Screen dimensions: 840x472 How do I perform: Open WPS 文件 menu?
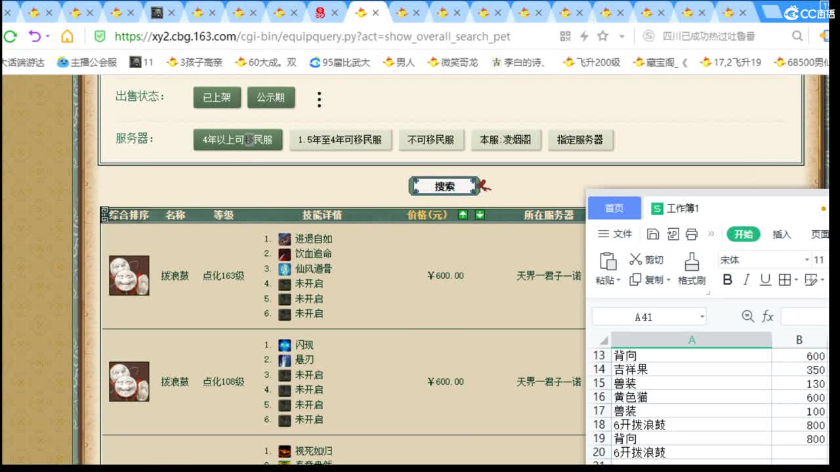click(x=616, y=234)
